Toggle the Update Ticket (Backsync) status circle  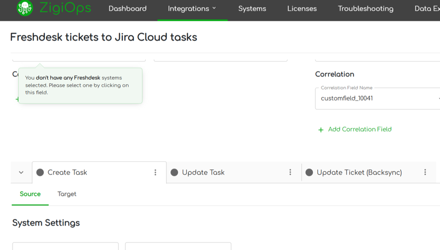pos(309,172)
